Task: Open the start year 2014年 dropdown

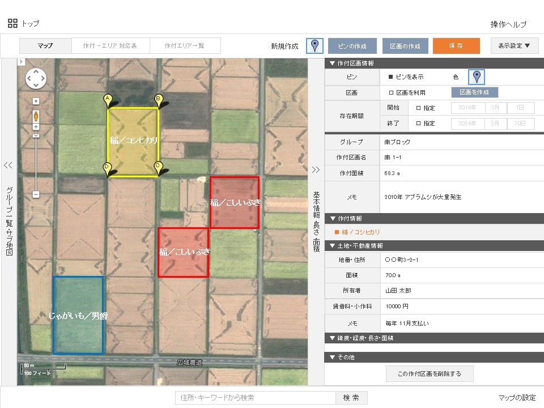Action: [467, 108]
